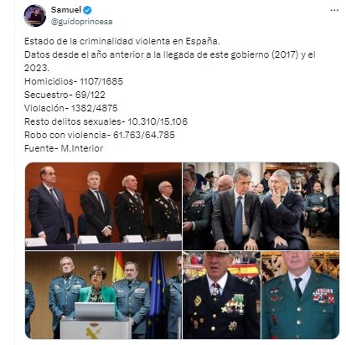The image size is (346, 345).
Task: Click the blue verified badge next to Samuel
Action: point(87,10)
